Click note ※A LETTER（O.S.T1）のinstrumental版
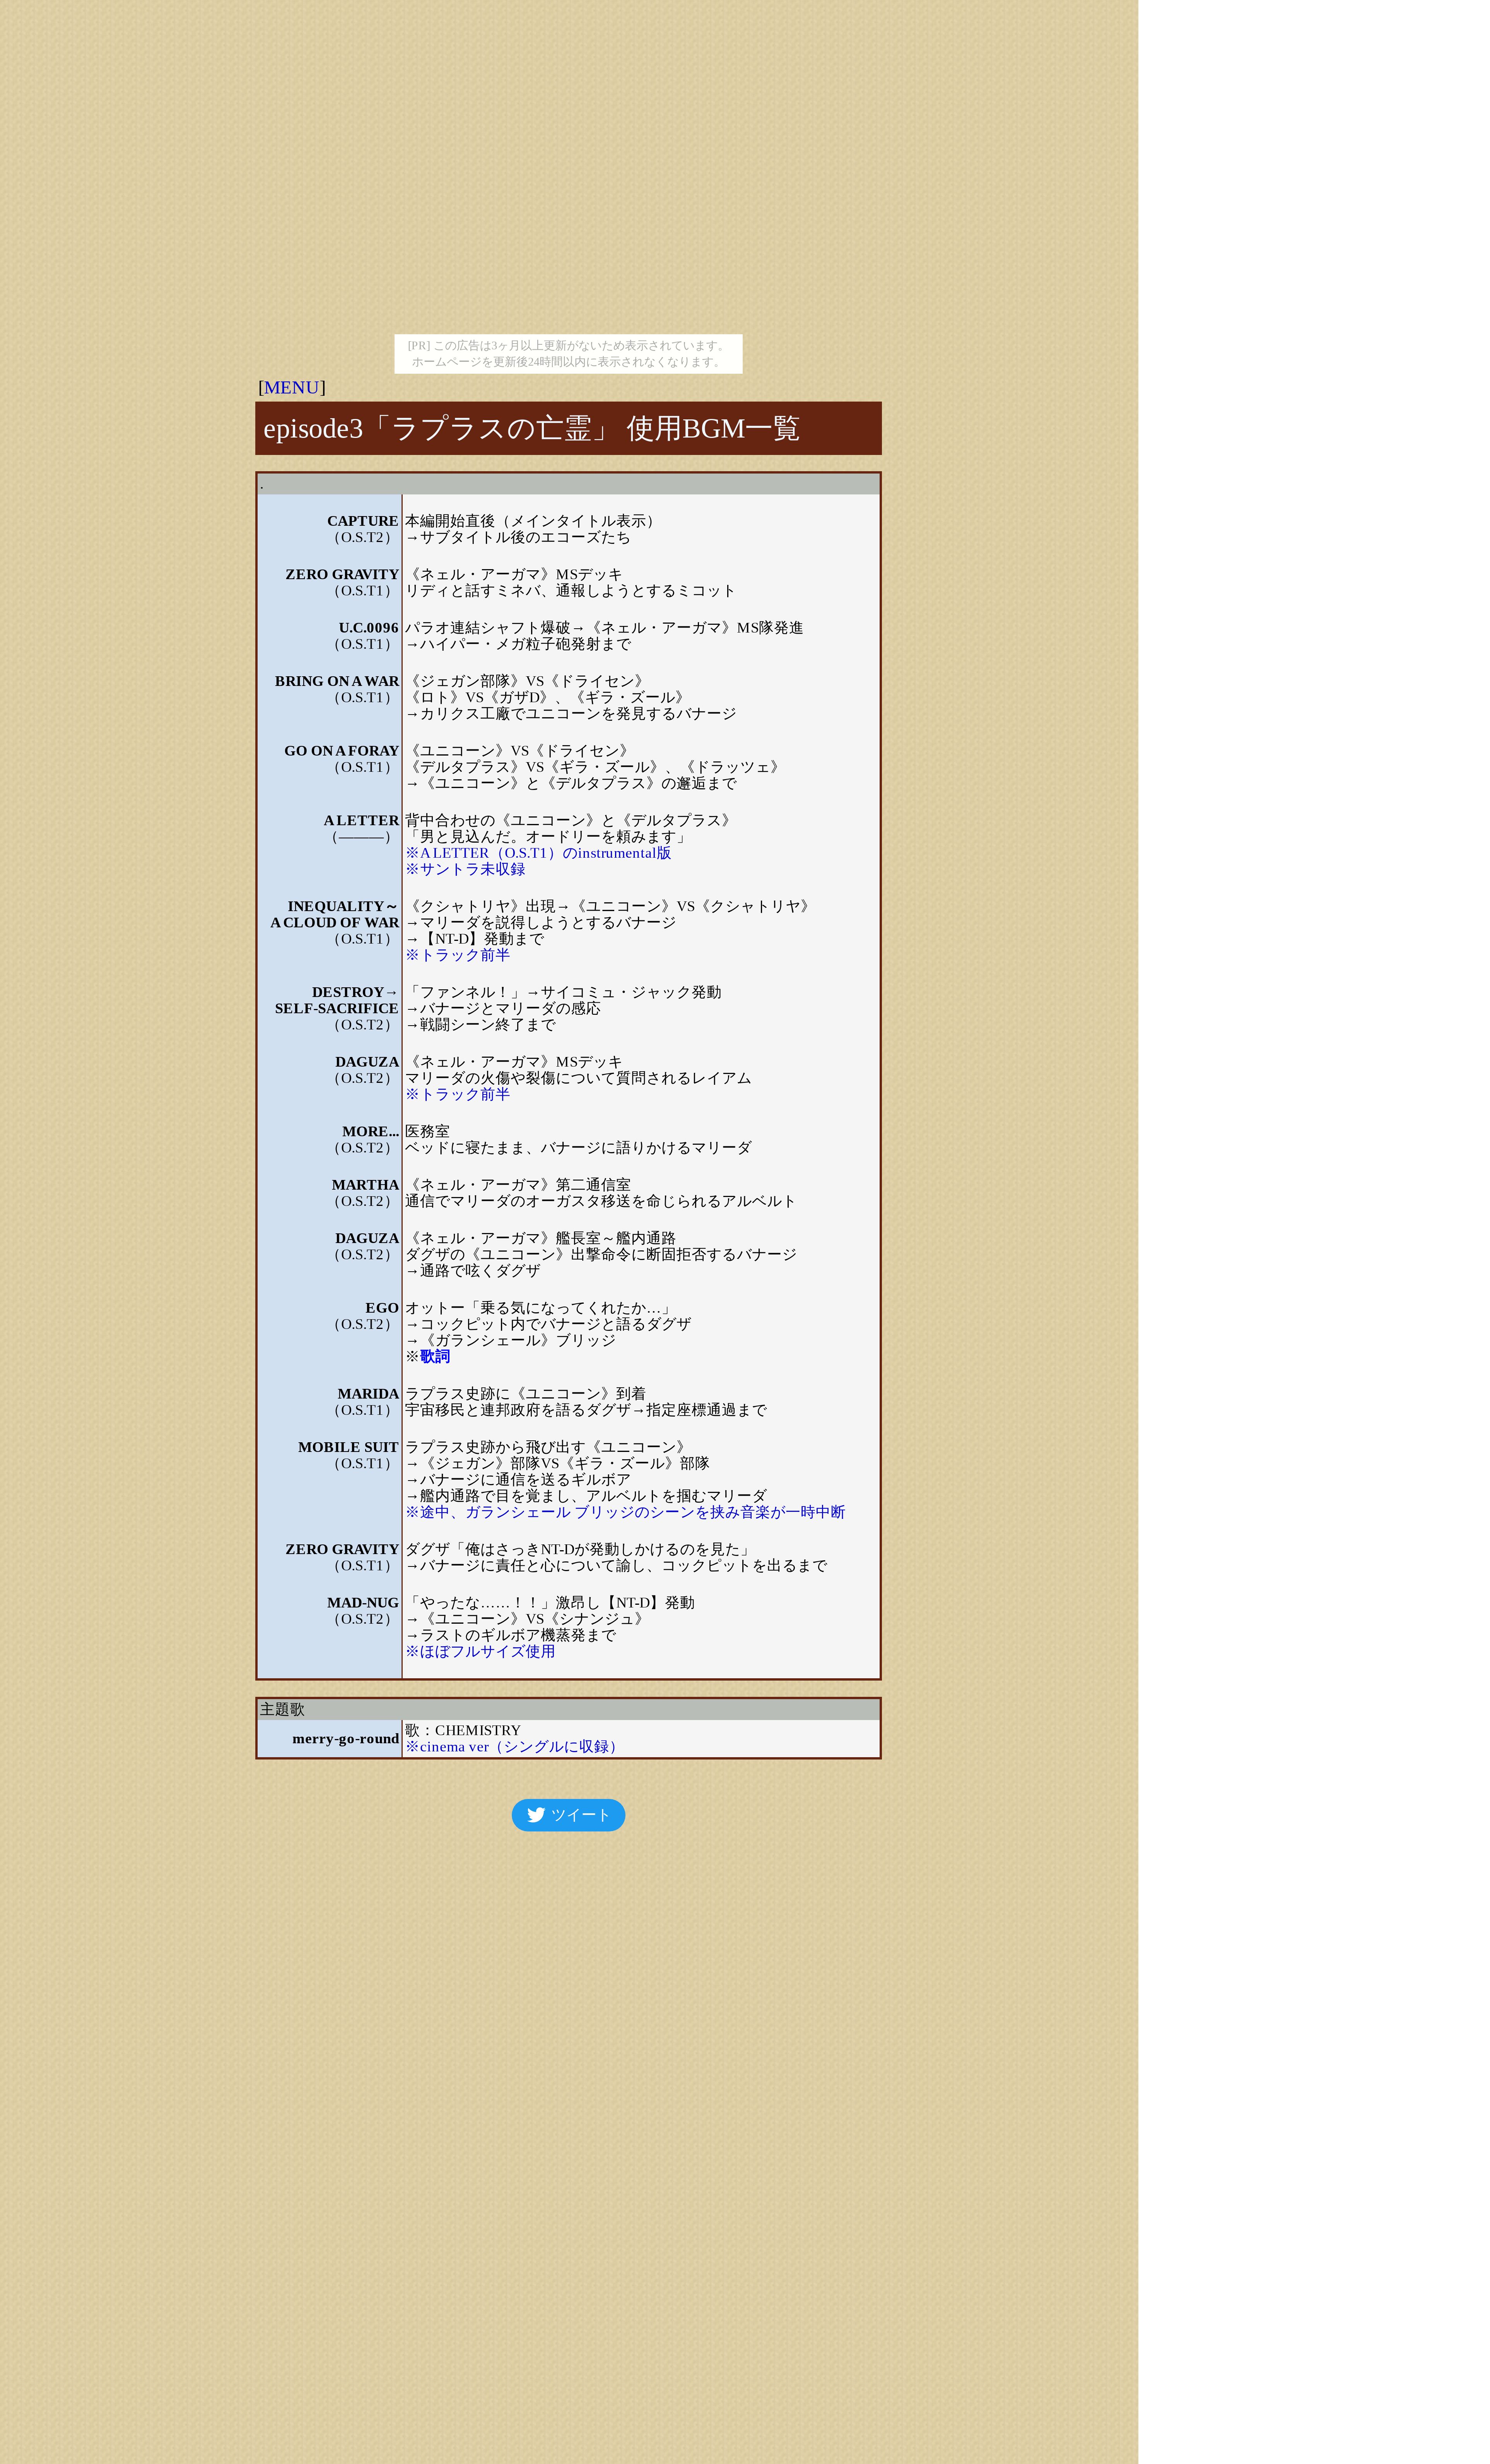Image resolution: width=1490 pixels, height=2464 pixels. (538, 853)
